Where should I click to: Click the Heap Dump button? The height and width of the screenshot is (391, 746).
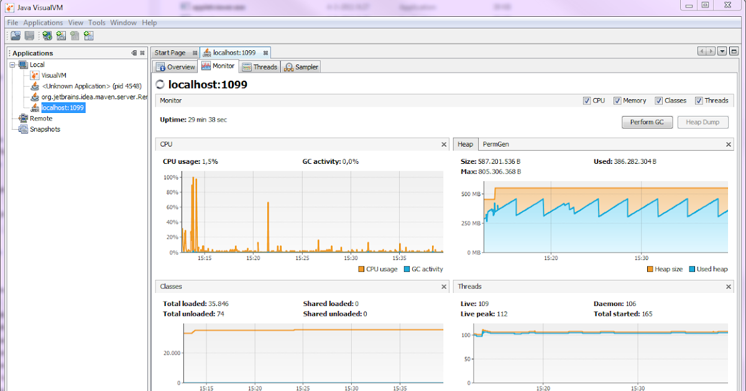(702, 122)
